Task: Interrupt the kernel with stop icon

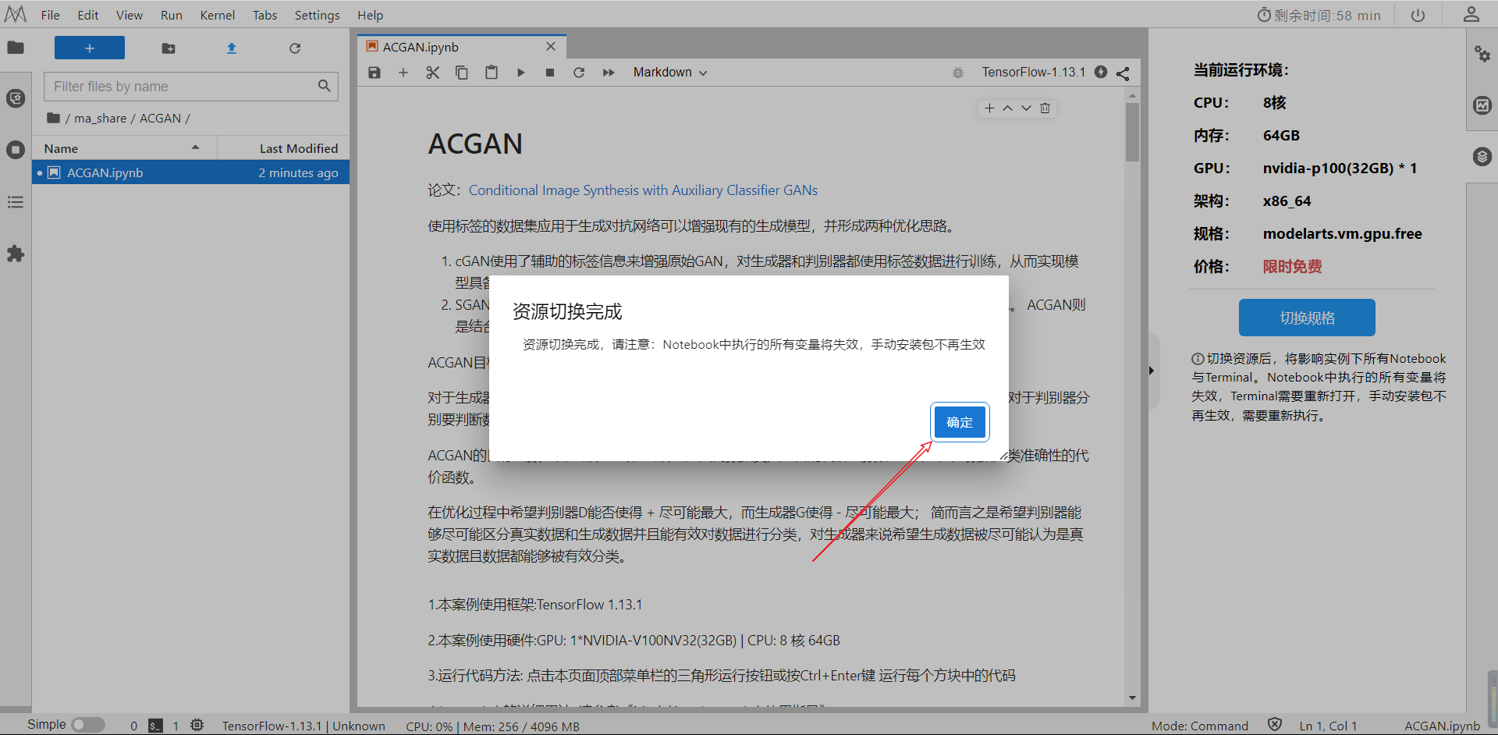Action: pyautogui.click(x=550, y=73)
